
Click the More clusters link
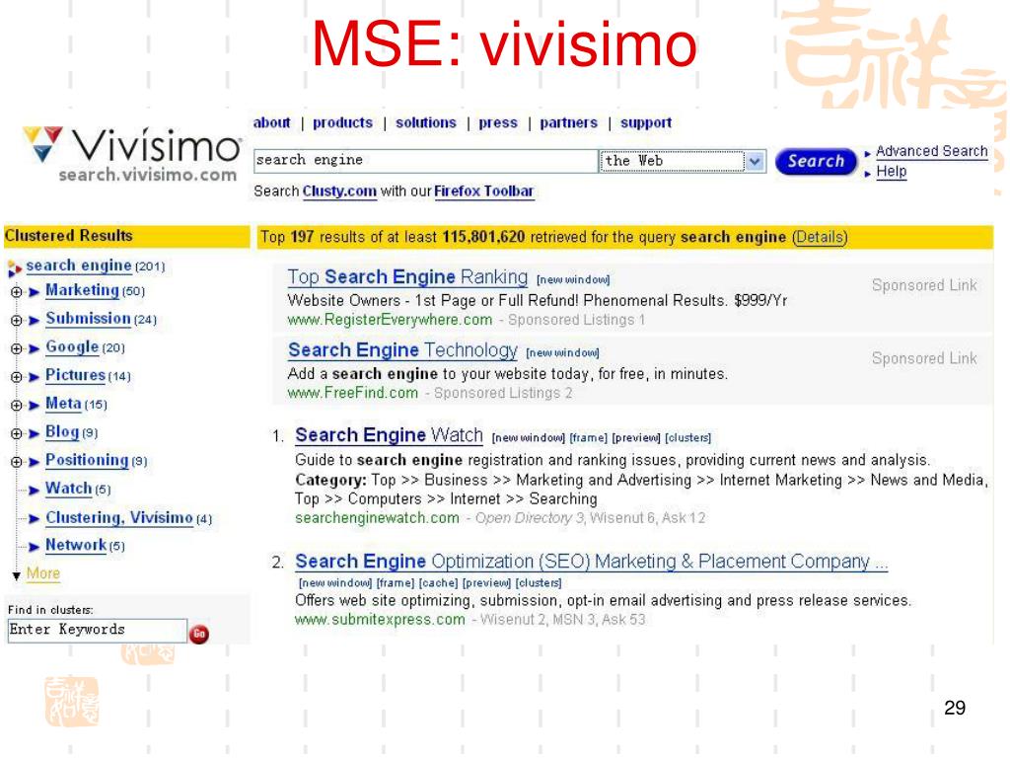[x=43, y=573]
